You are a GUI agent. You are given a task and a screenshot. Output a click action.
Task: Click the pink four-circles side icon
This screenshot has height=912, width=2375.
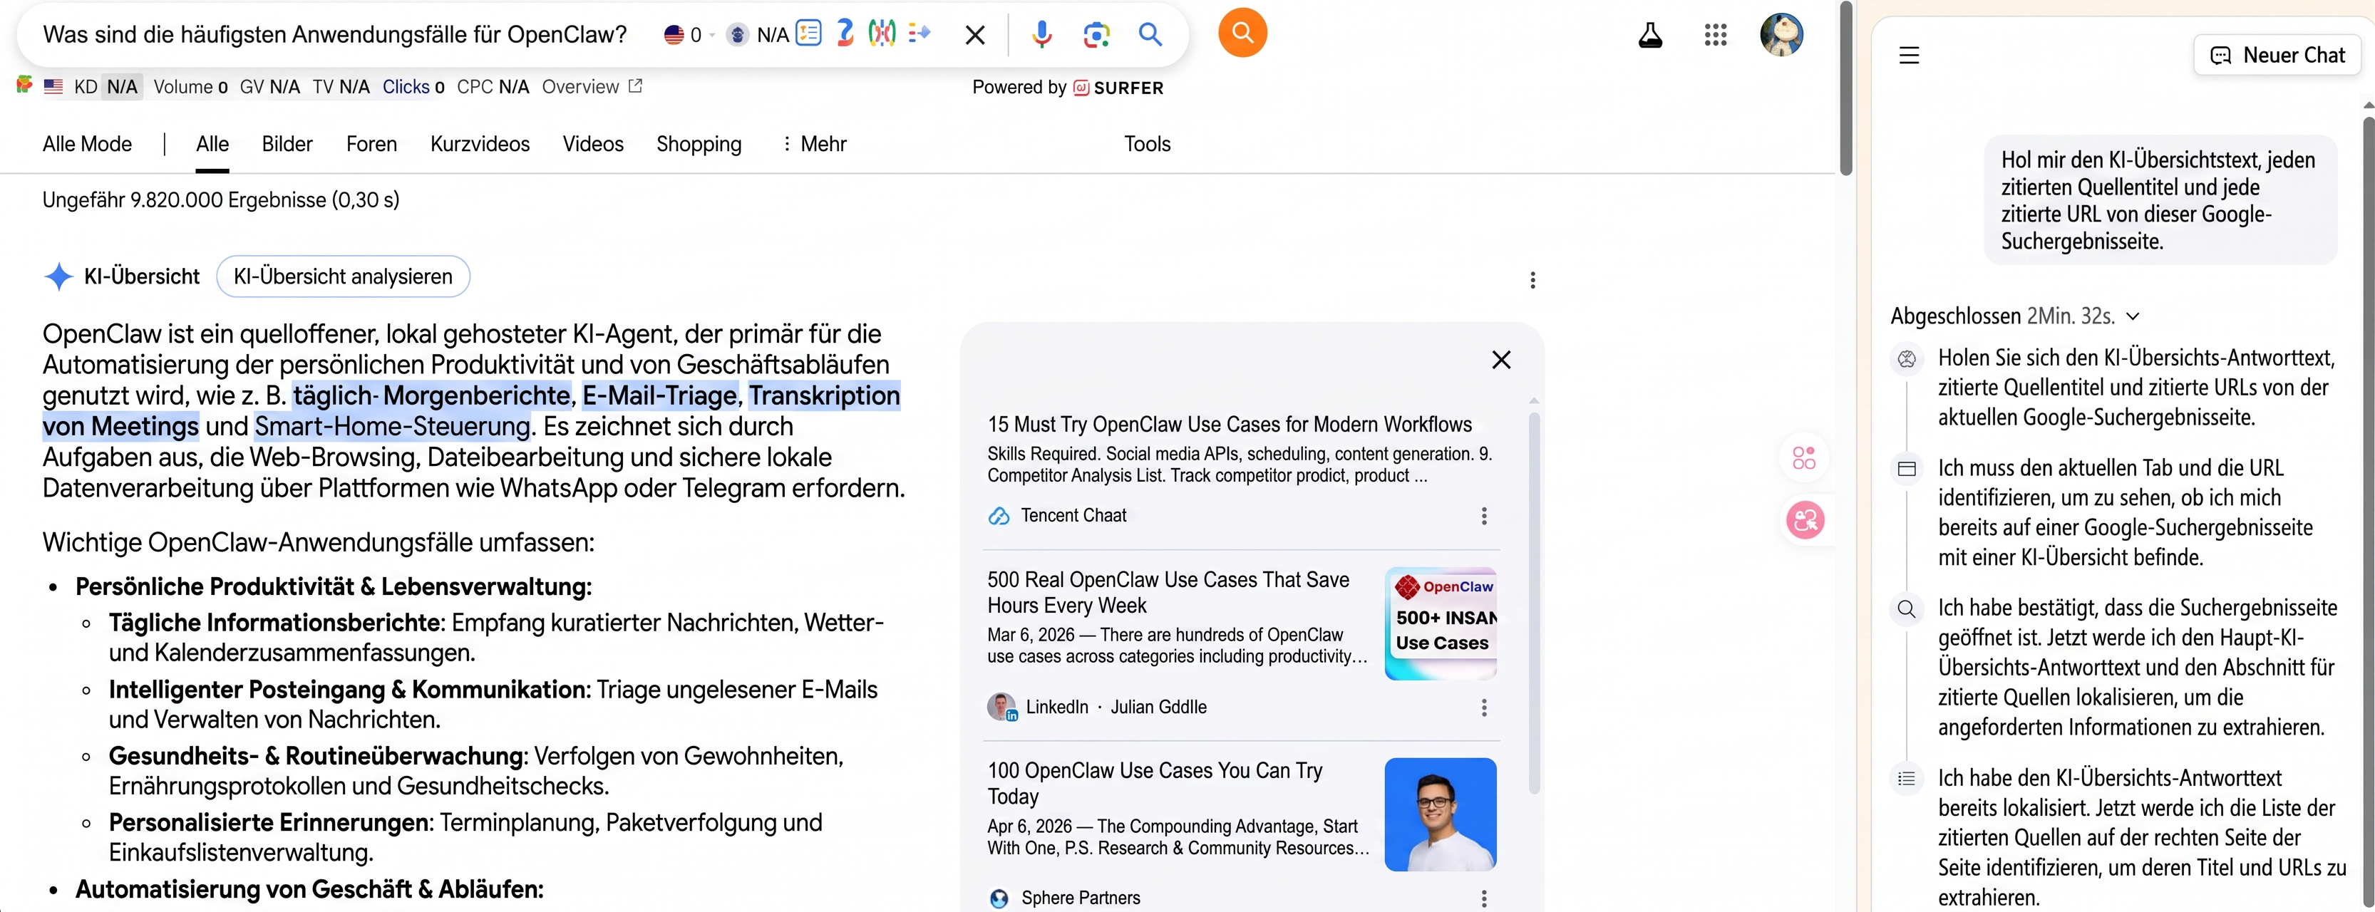(1803, 458)
